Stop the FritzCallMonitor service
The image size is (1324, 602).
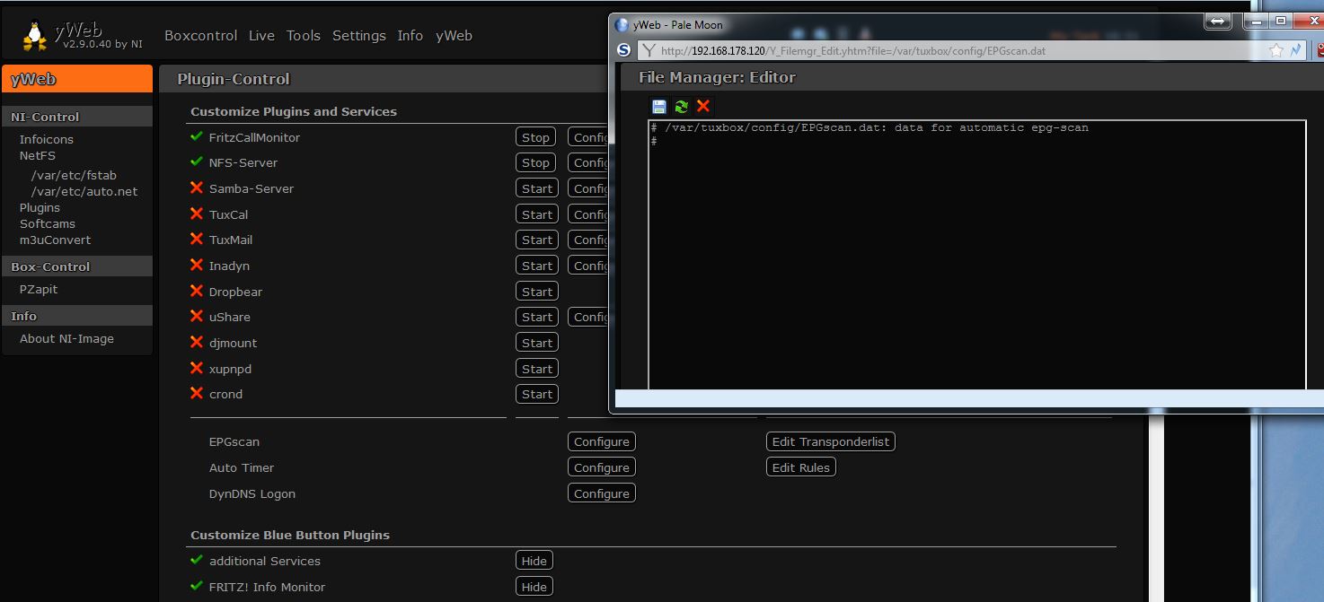[535, 137]
